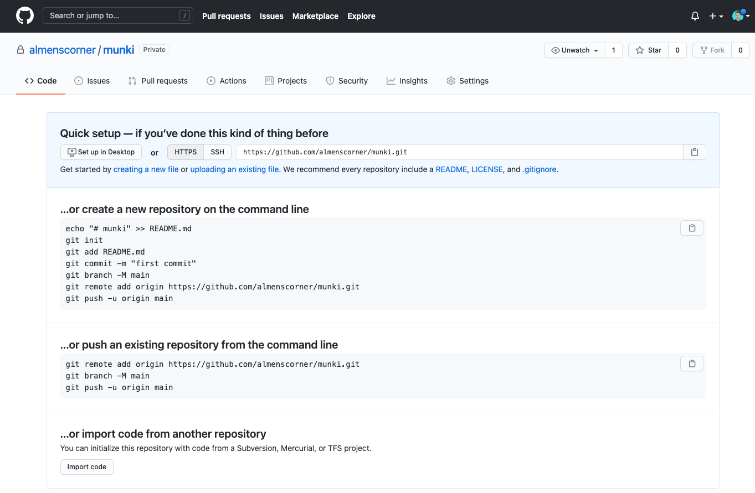Open the Settings tab
755x493 pixels.
467,81
